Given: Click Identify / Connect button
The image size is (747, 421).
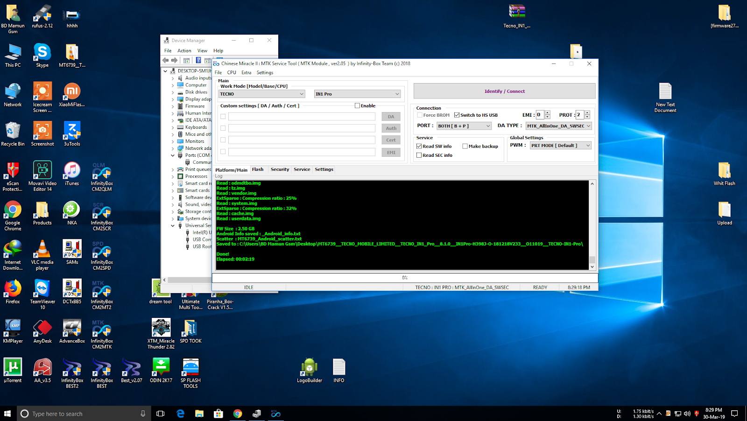Looking at the screenshot, I should click(504, 91).
